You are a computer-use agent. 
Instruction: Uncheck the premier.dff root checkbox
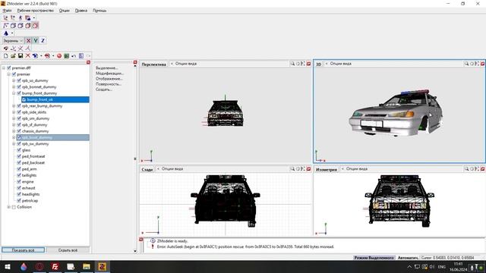(9, 67)
